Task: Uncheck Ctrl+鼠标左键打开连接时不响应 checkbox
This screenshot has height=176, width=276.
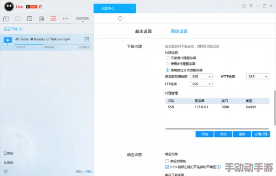Action: pyautogui.click(x=167, y=167)
